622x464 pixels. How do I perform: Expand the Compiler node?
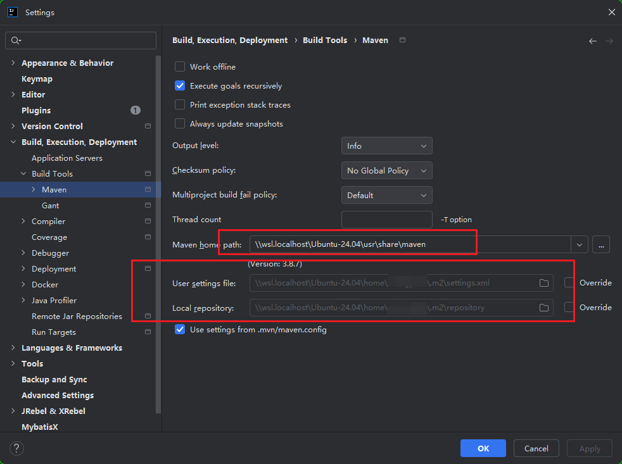(x=23, y=222)
